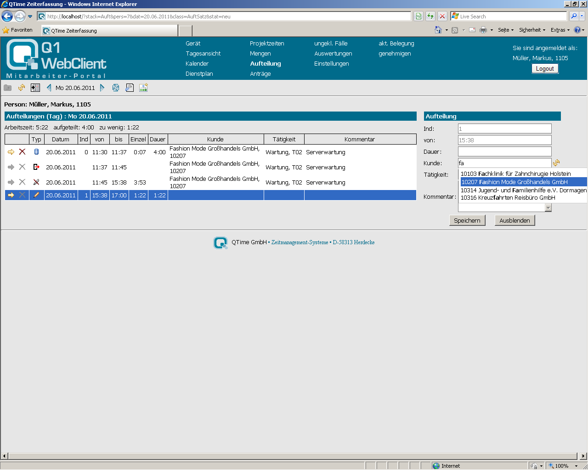The width and height of the screenshot is (588, 470).
Task: Click the next day arrow in the toolbar
Action: 102,88
